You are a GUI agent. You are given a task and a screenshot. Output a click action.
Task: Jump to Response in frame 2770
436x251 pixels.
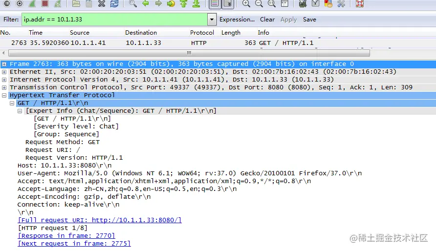point(66,236)
